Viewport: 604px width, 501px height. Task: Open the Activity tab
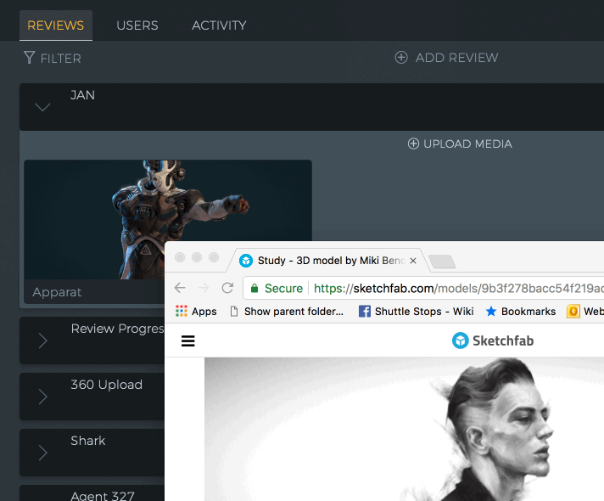219,25
